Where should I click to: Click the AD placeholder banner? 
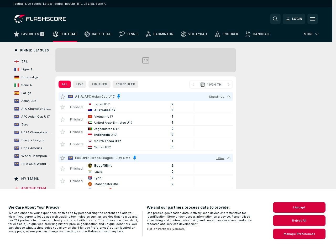point(146,60)
